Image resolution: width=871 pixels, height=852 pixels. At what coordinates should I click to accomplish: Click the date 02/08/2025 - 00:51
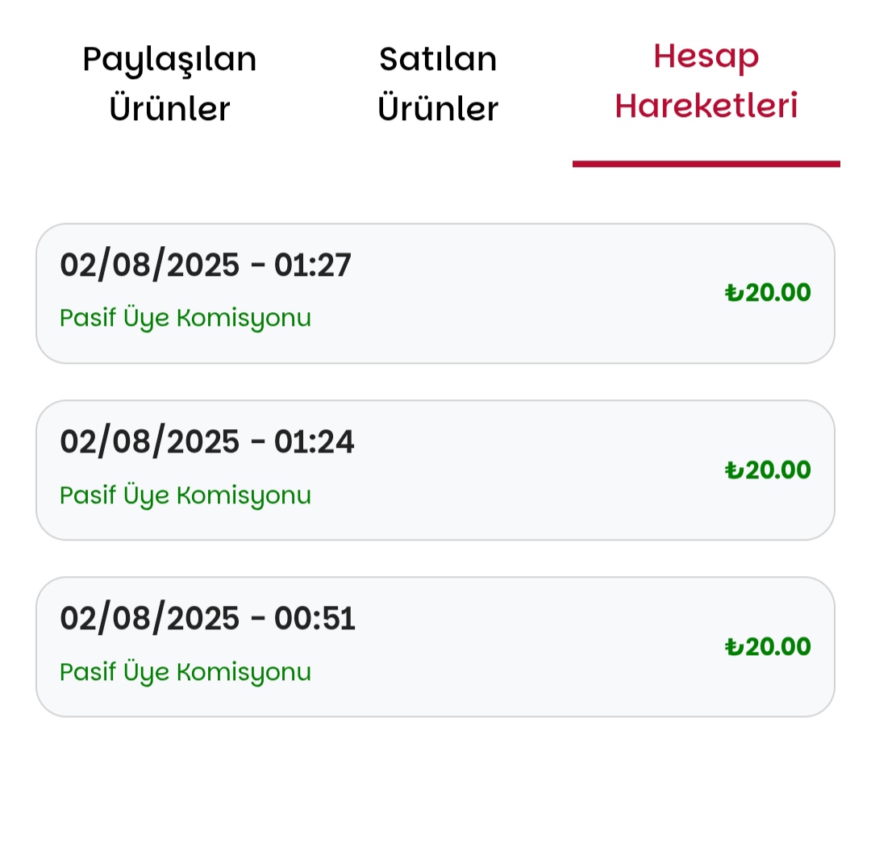(207, 619)
